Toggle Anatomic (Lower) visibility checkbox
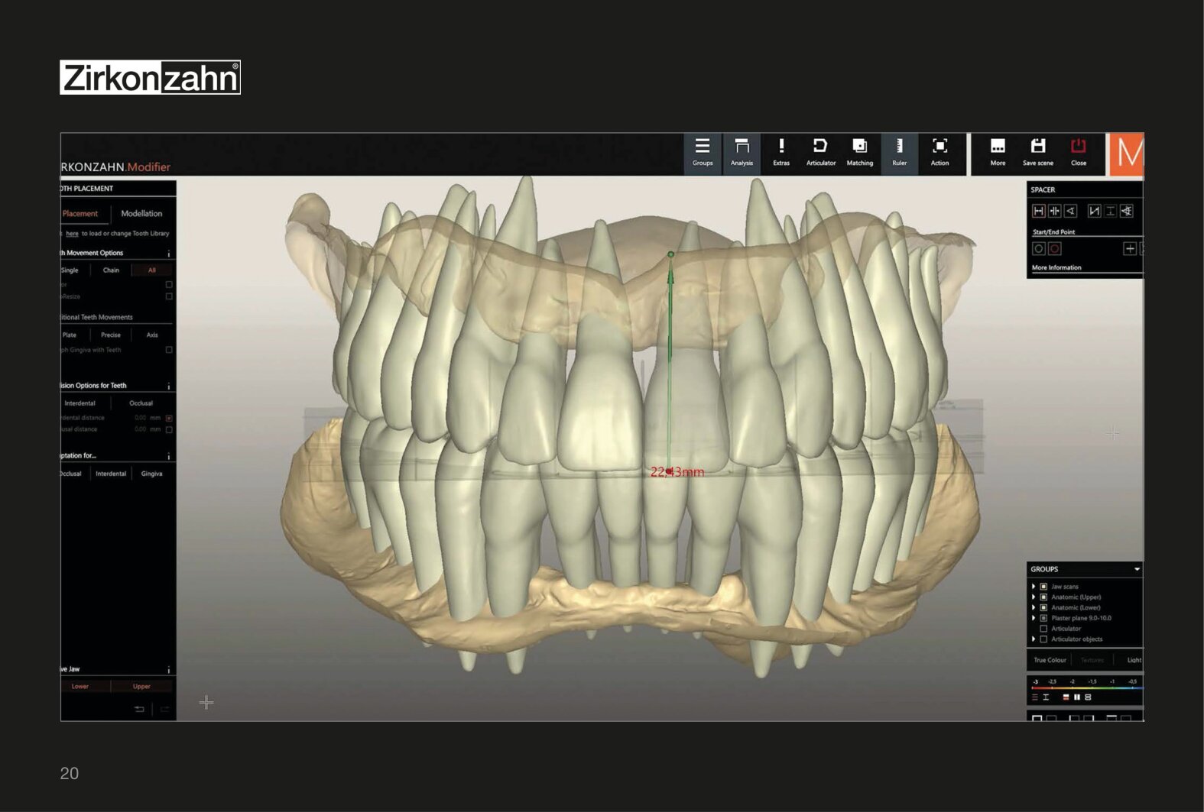This screenshot has width=1204, height=812. point(1043,607)
